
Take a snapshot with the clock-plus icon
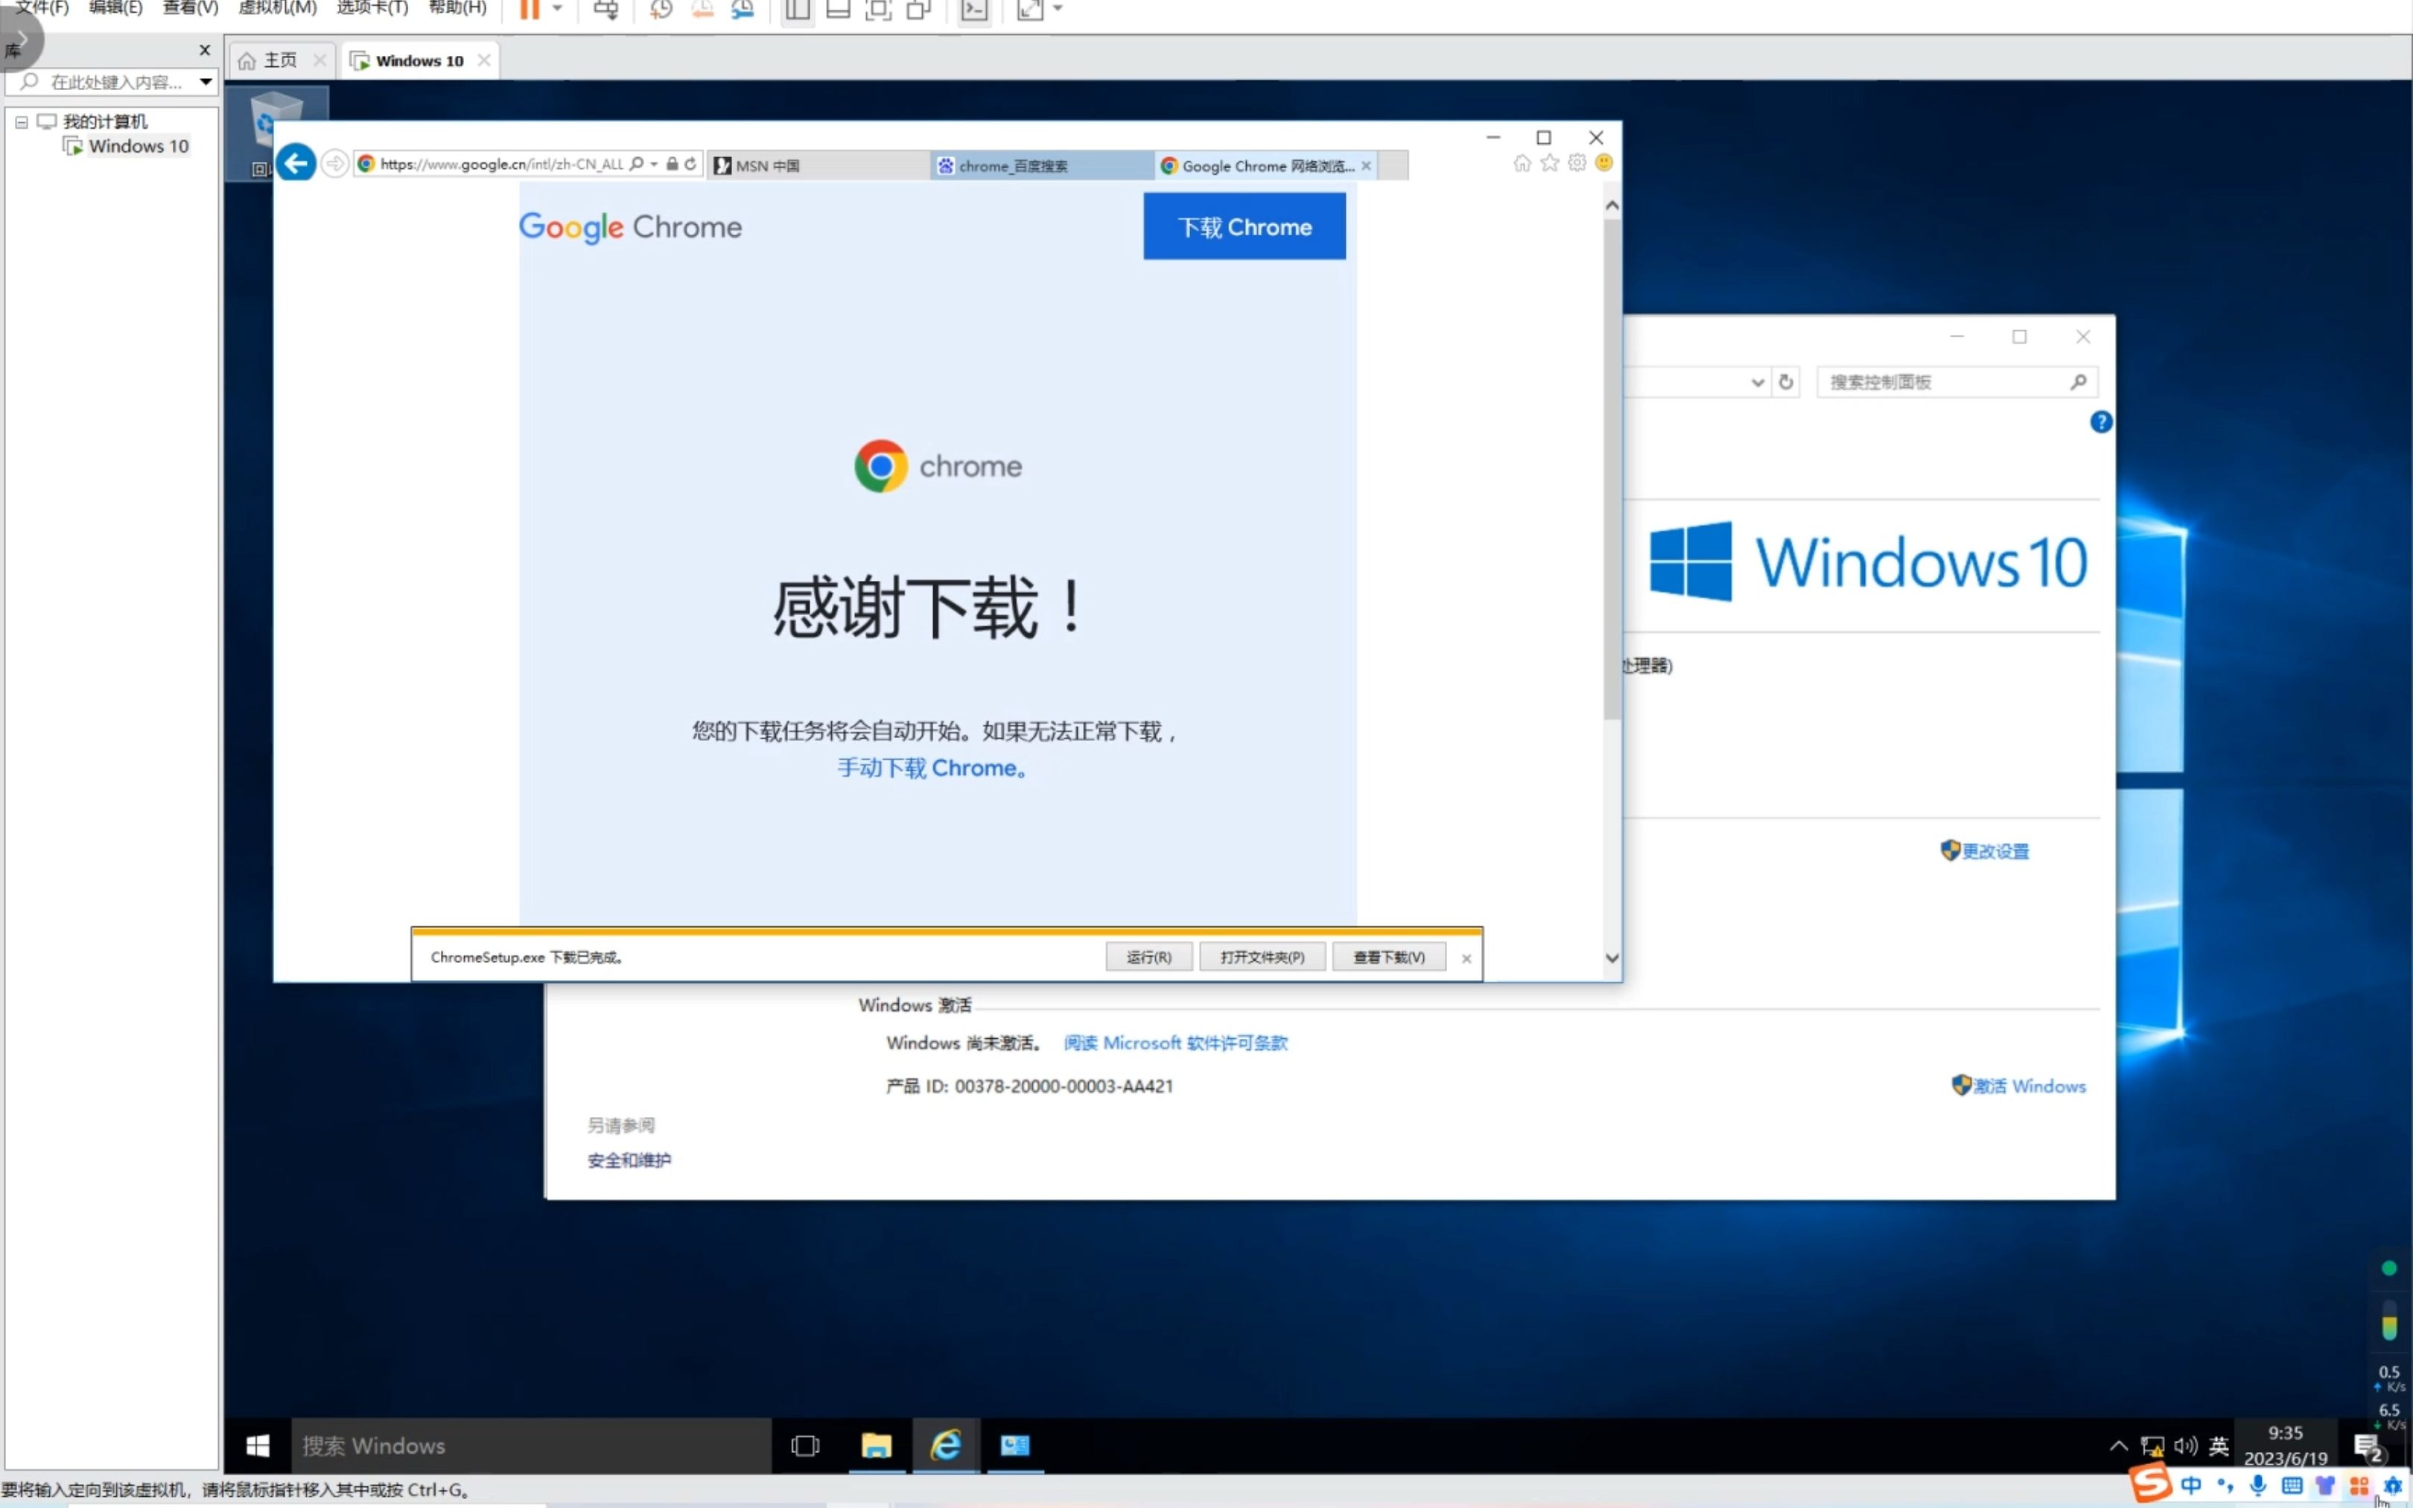click(x=661, y=10)
